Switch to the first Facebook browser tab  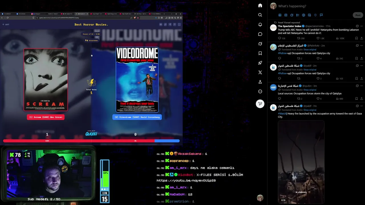pyautogui.click(x=8, y=14)
